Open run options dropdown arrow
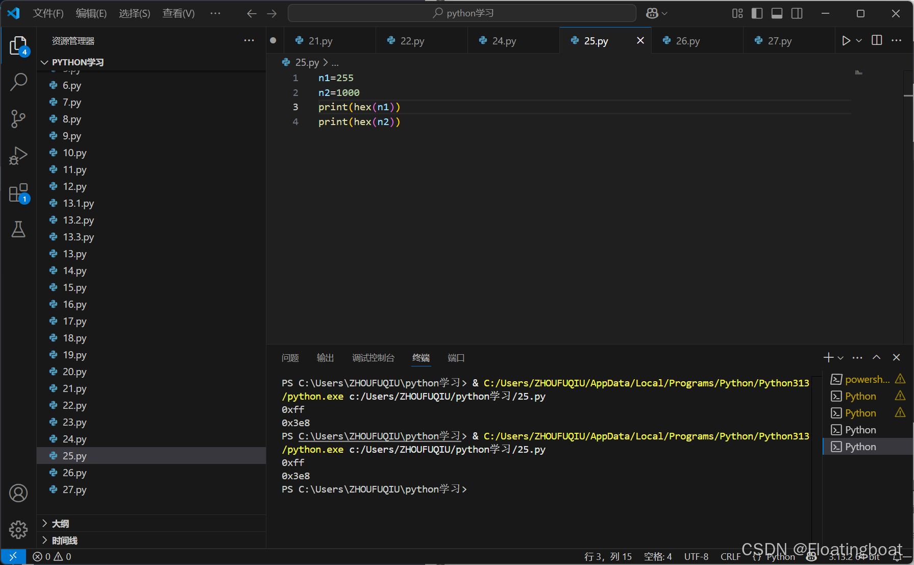This screenshot has height=565, width=914. (x=859, y=41)
